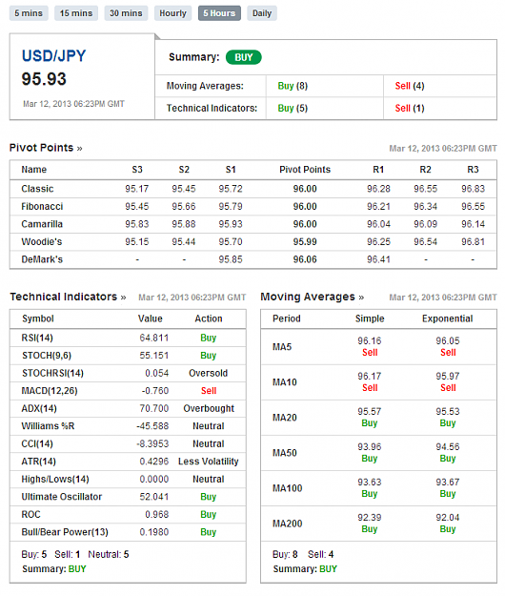Click Buy (8) in Moving Averages summary
Image resolution: width=505 pixels, height=596 pixels.
click(293, 86)
